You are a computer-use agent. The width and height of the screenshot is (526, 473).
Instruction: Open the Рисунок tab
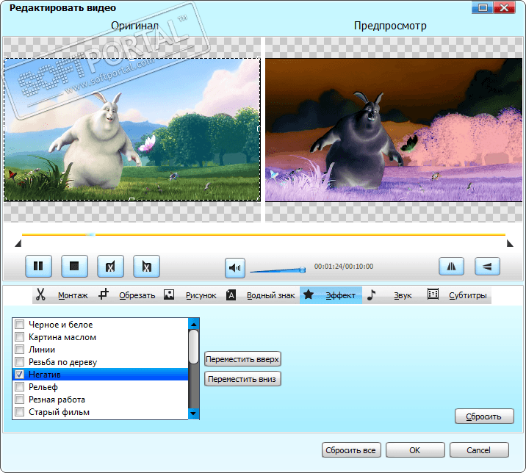tap(201, 295)
